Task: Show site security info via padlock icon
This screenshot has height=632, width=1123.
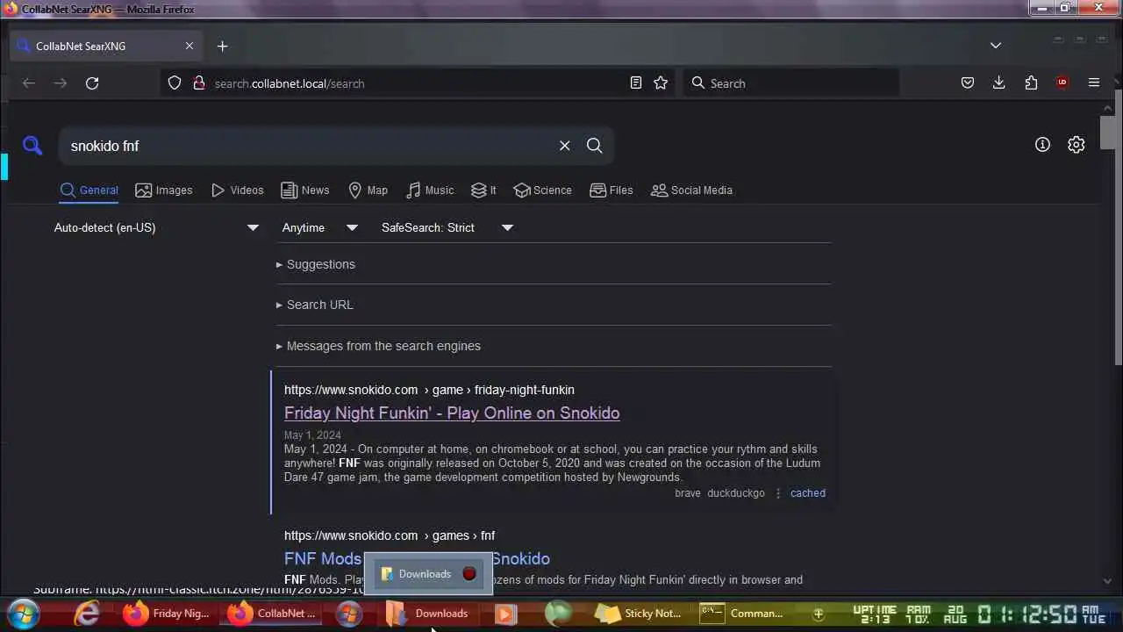Action: [x=198, y=83]
